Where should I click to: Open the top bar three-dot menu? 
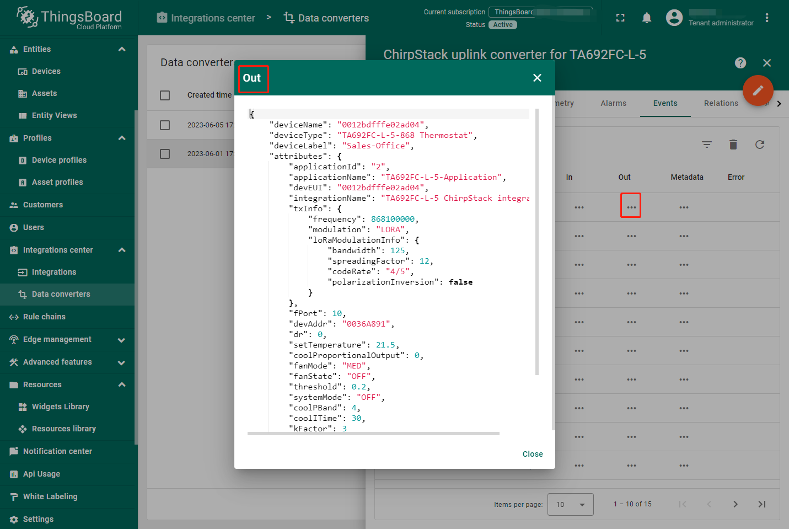click(x=767, y=18)
